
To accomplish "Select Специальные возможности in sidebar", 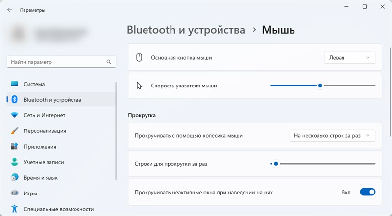I will coord(58,209).
